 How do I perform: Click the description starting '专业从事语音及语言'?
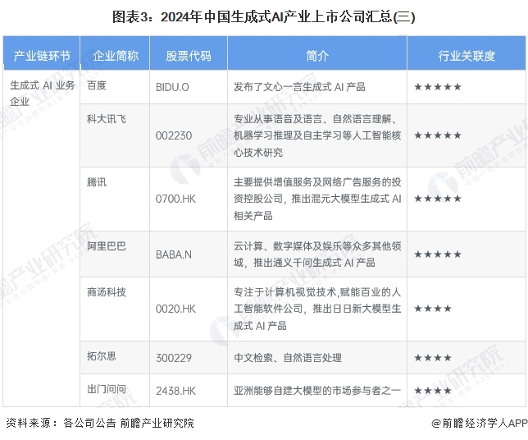(317, 135)
